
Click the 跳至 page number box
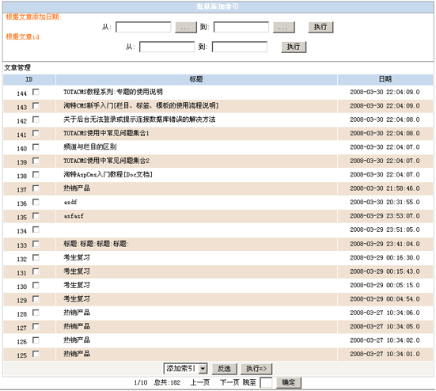266,383
